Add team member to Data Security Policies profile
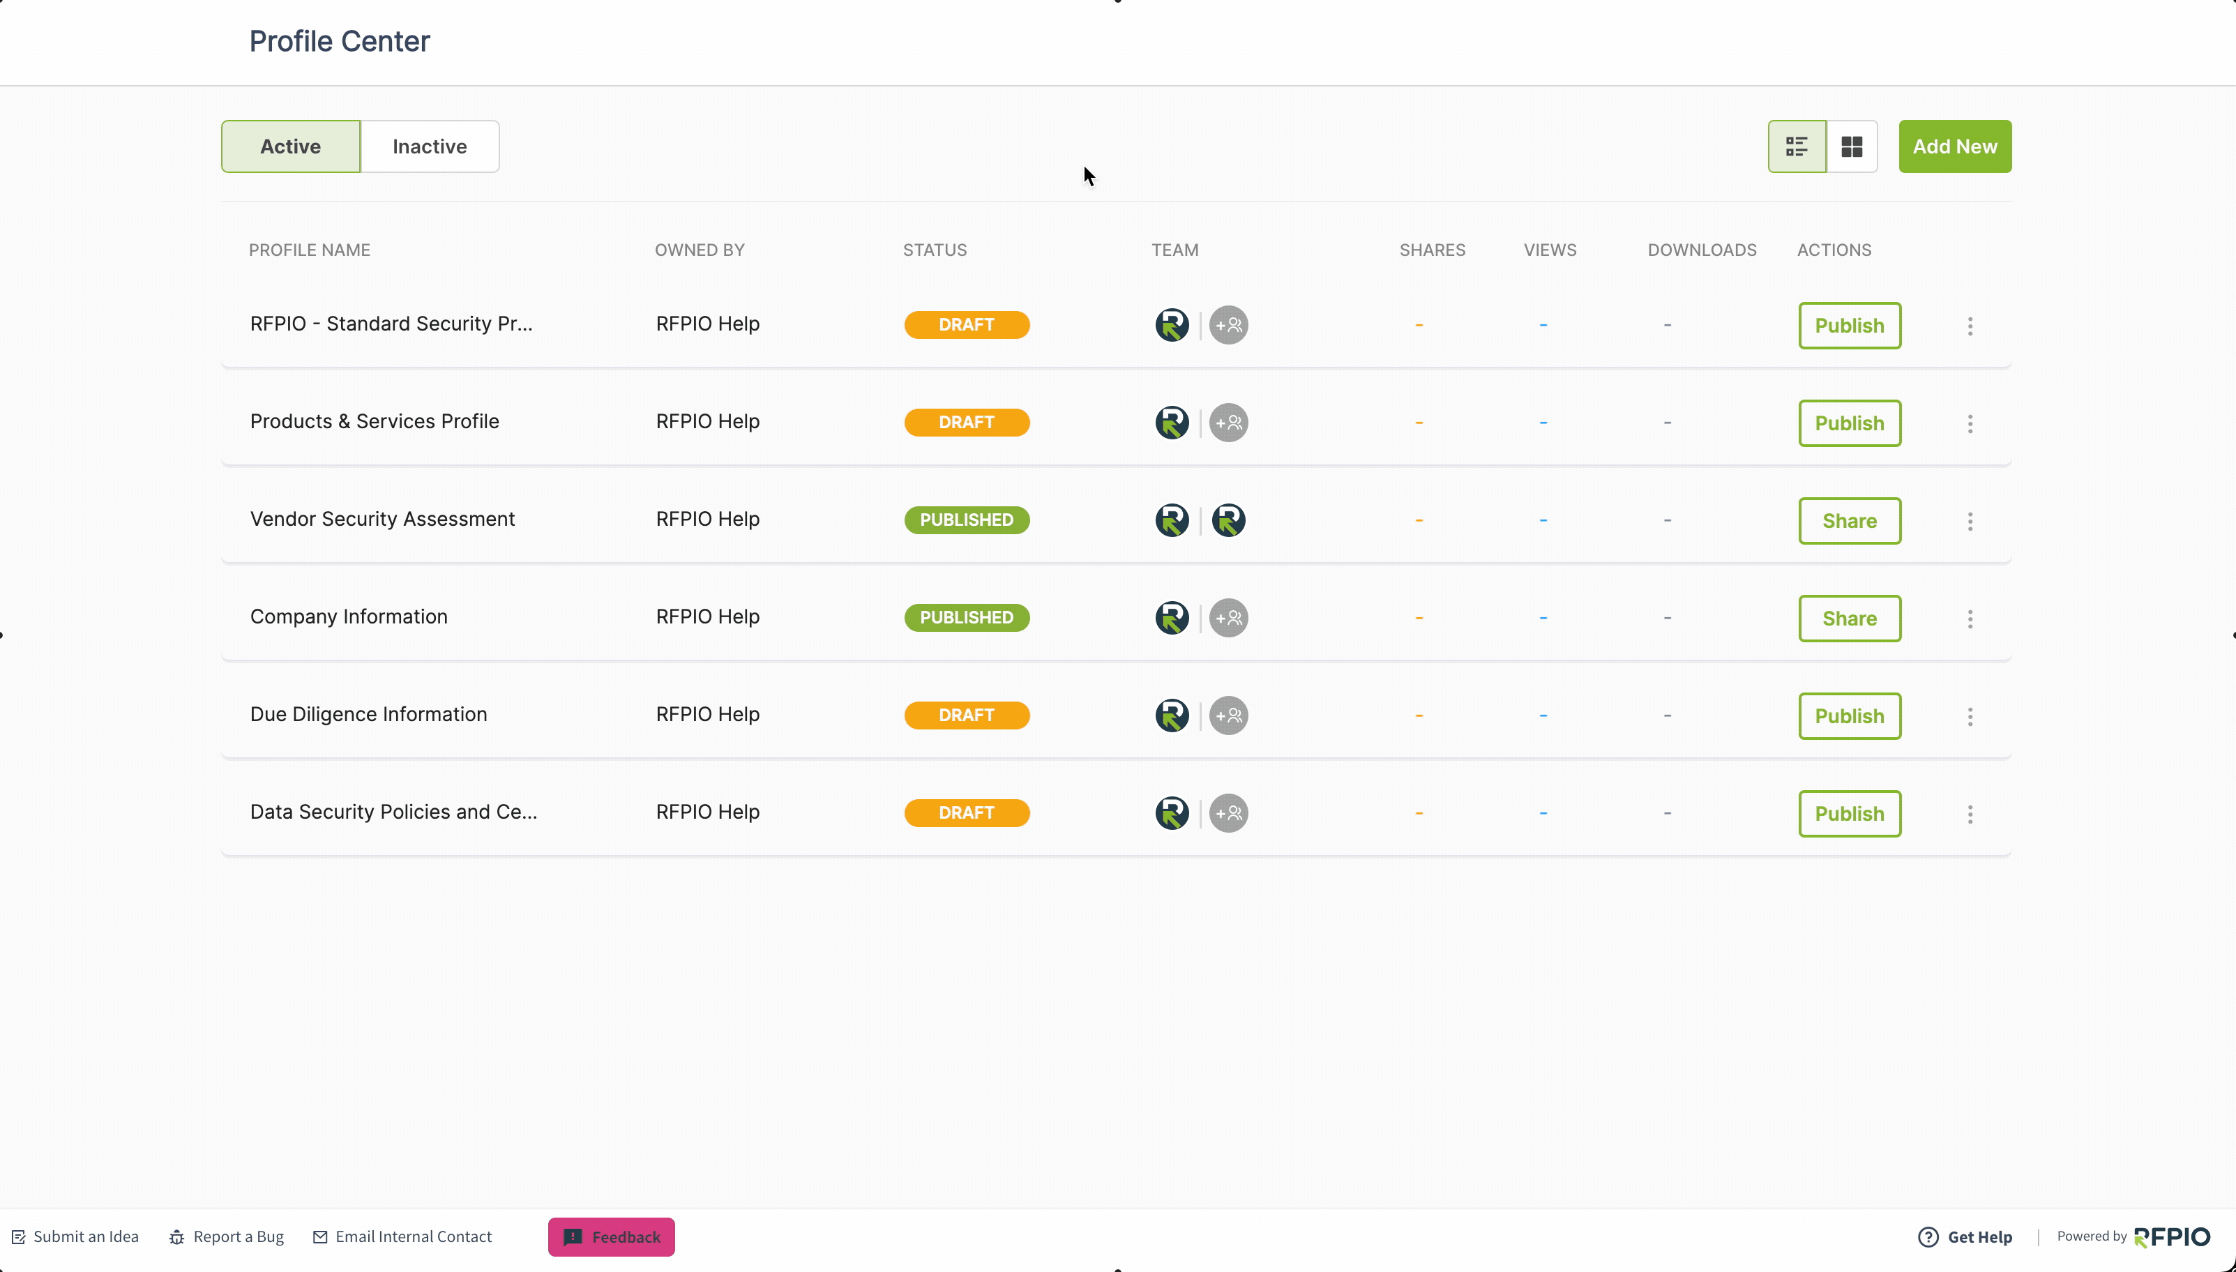Viewport: 2236px width, 1272px height. click(1229, 813)
